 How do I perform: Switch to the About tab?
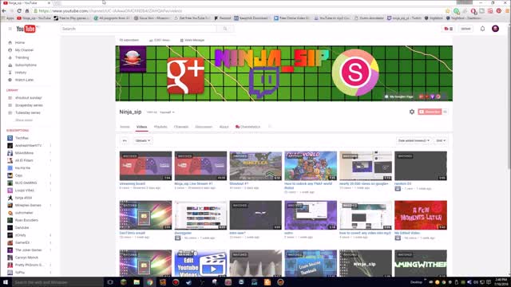[x=224, y=127]
